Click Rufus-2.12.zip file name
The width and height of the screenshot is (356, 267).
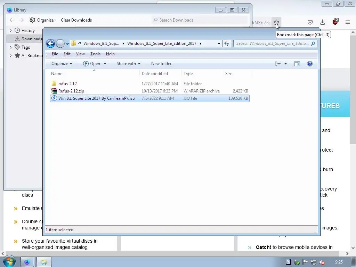[71, 91]
